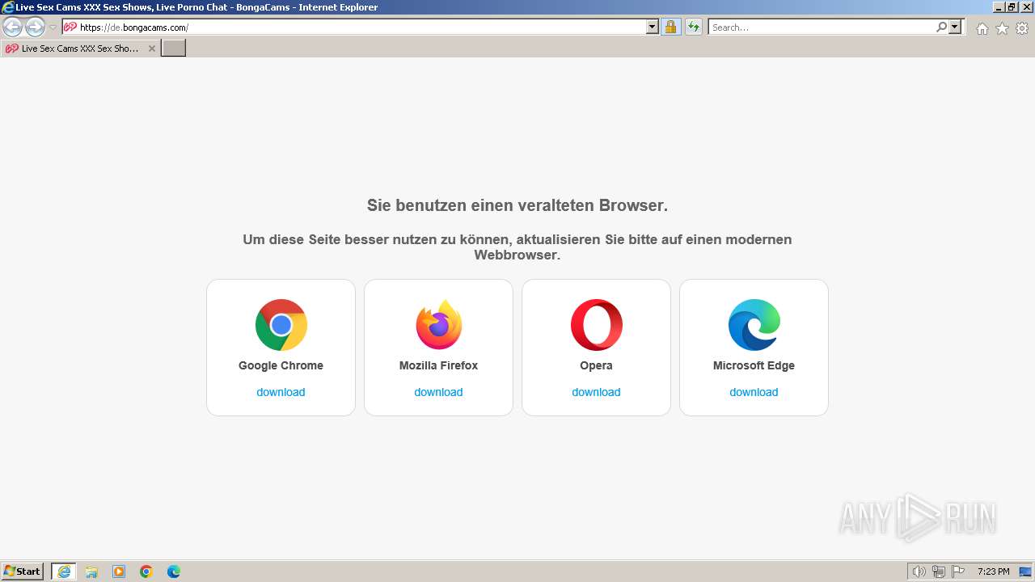Open the Windows Start menu

pos(23,571)
